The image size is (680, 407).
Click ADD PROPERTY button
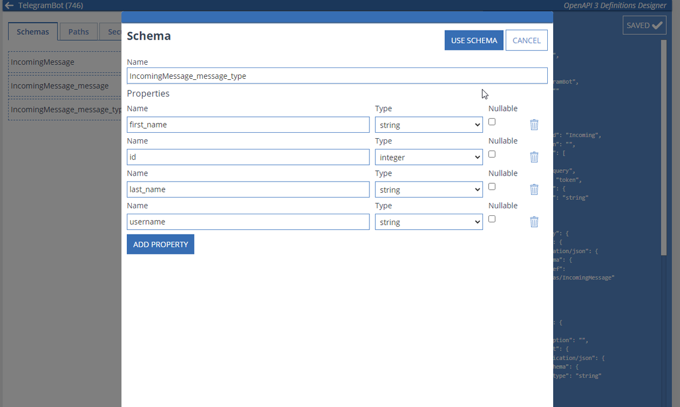(161, 244)
